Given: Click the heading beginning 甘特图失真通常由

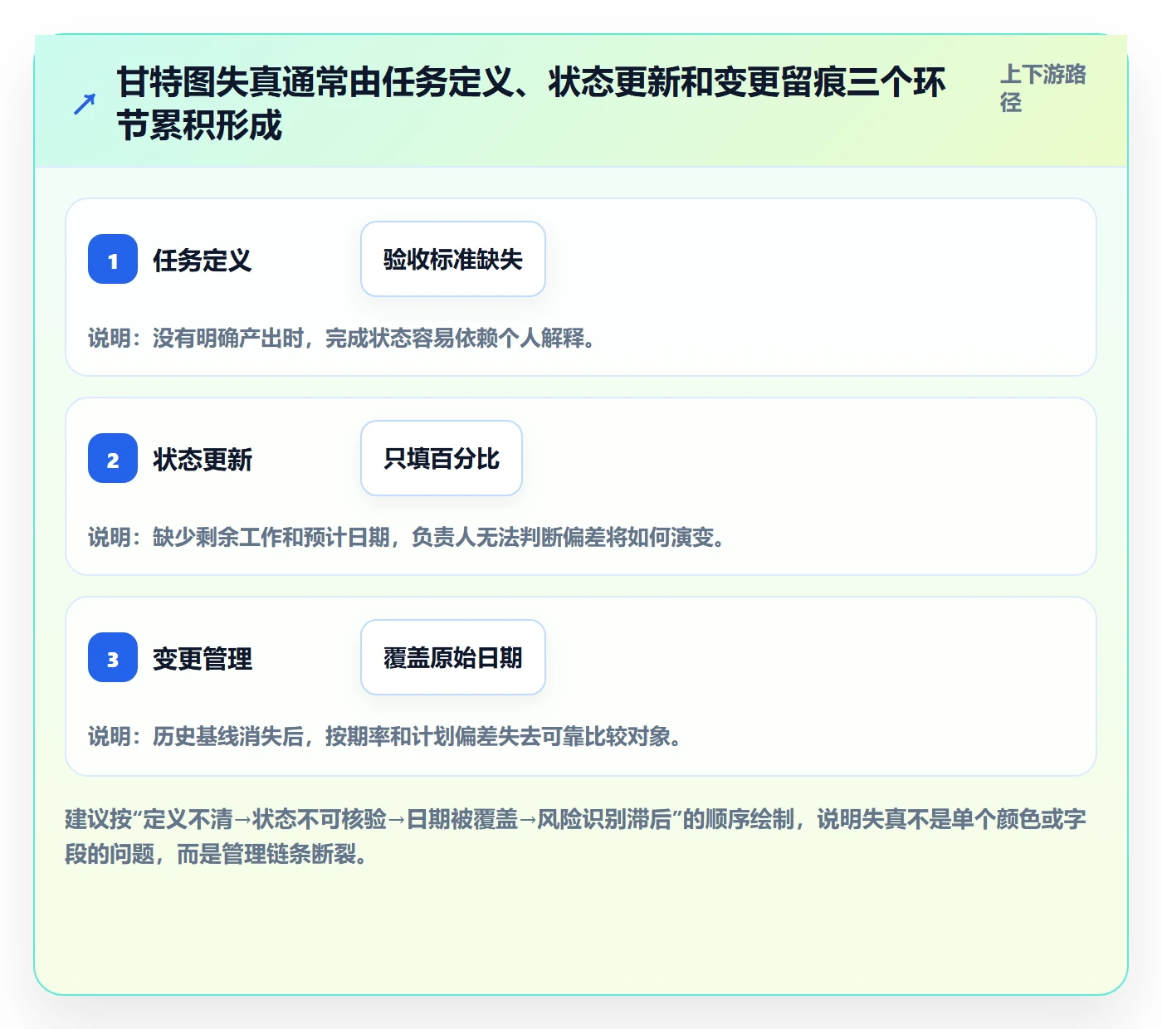Looking at the screenshot, I should pyautogui.click(x=531, y=104).
